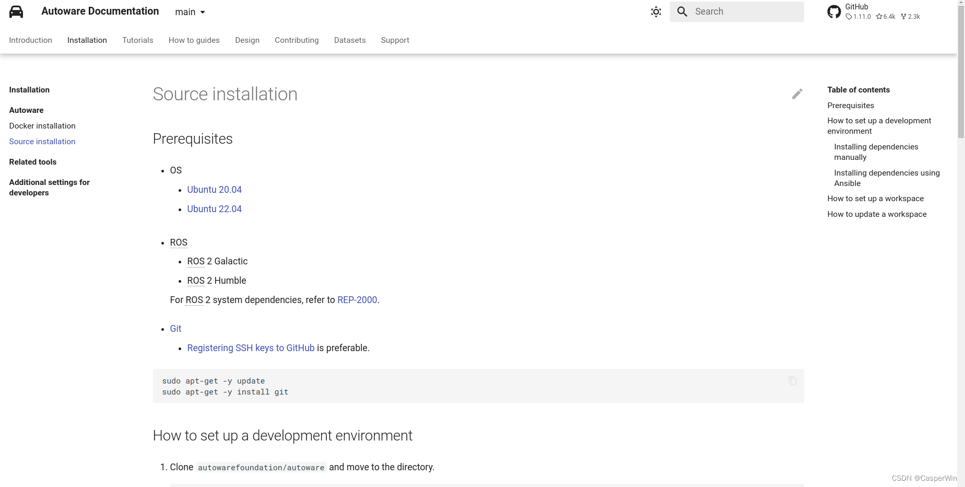Open the Contributing tab
Image resolution: width=965 pixels, height=487 pixels.
click(296, 40)
